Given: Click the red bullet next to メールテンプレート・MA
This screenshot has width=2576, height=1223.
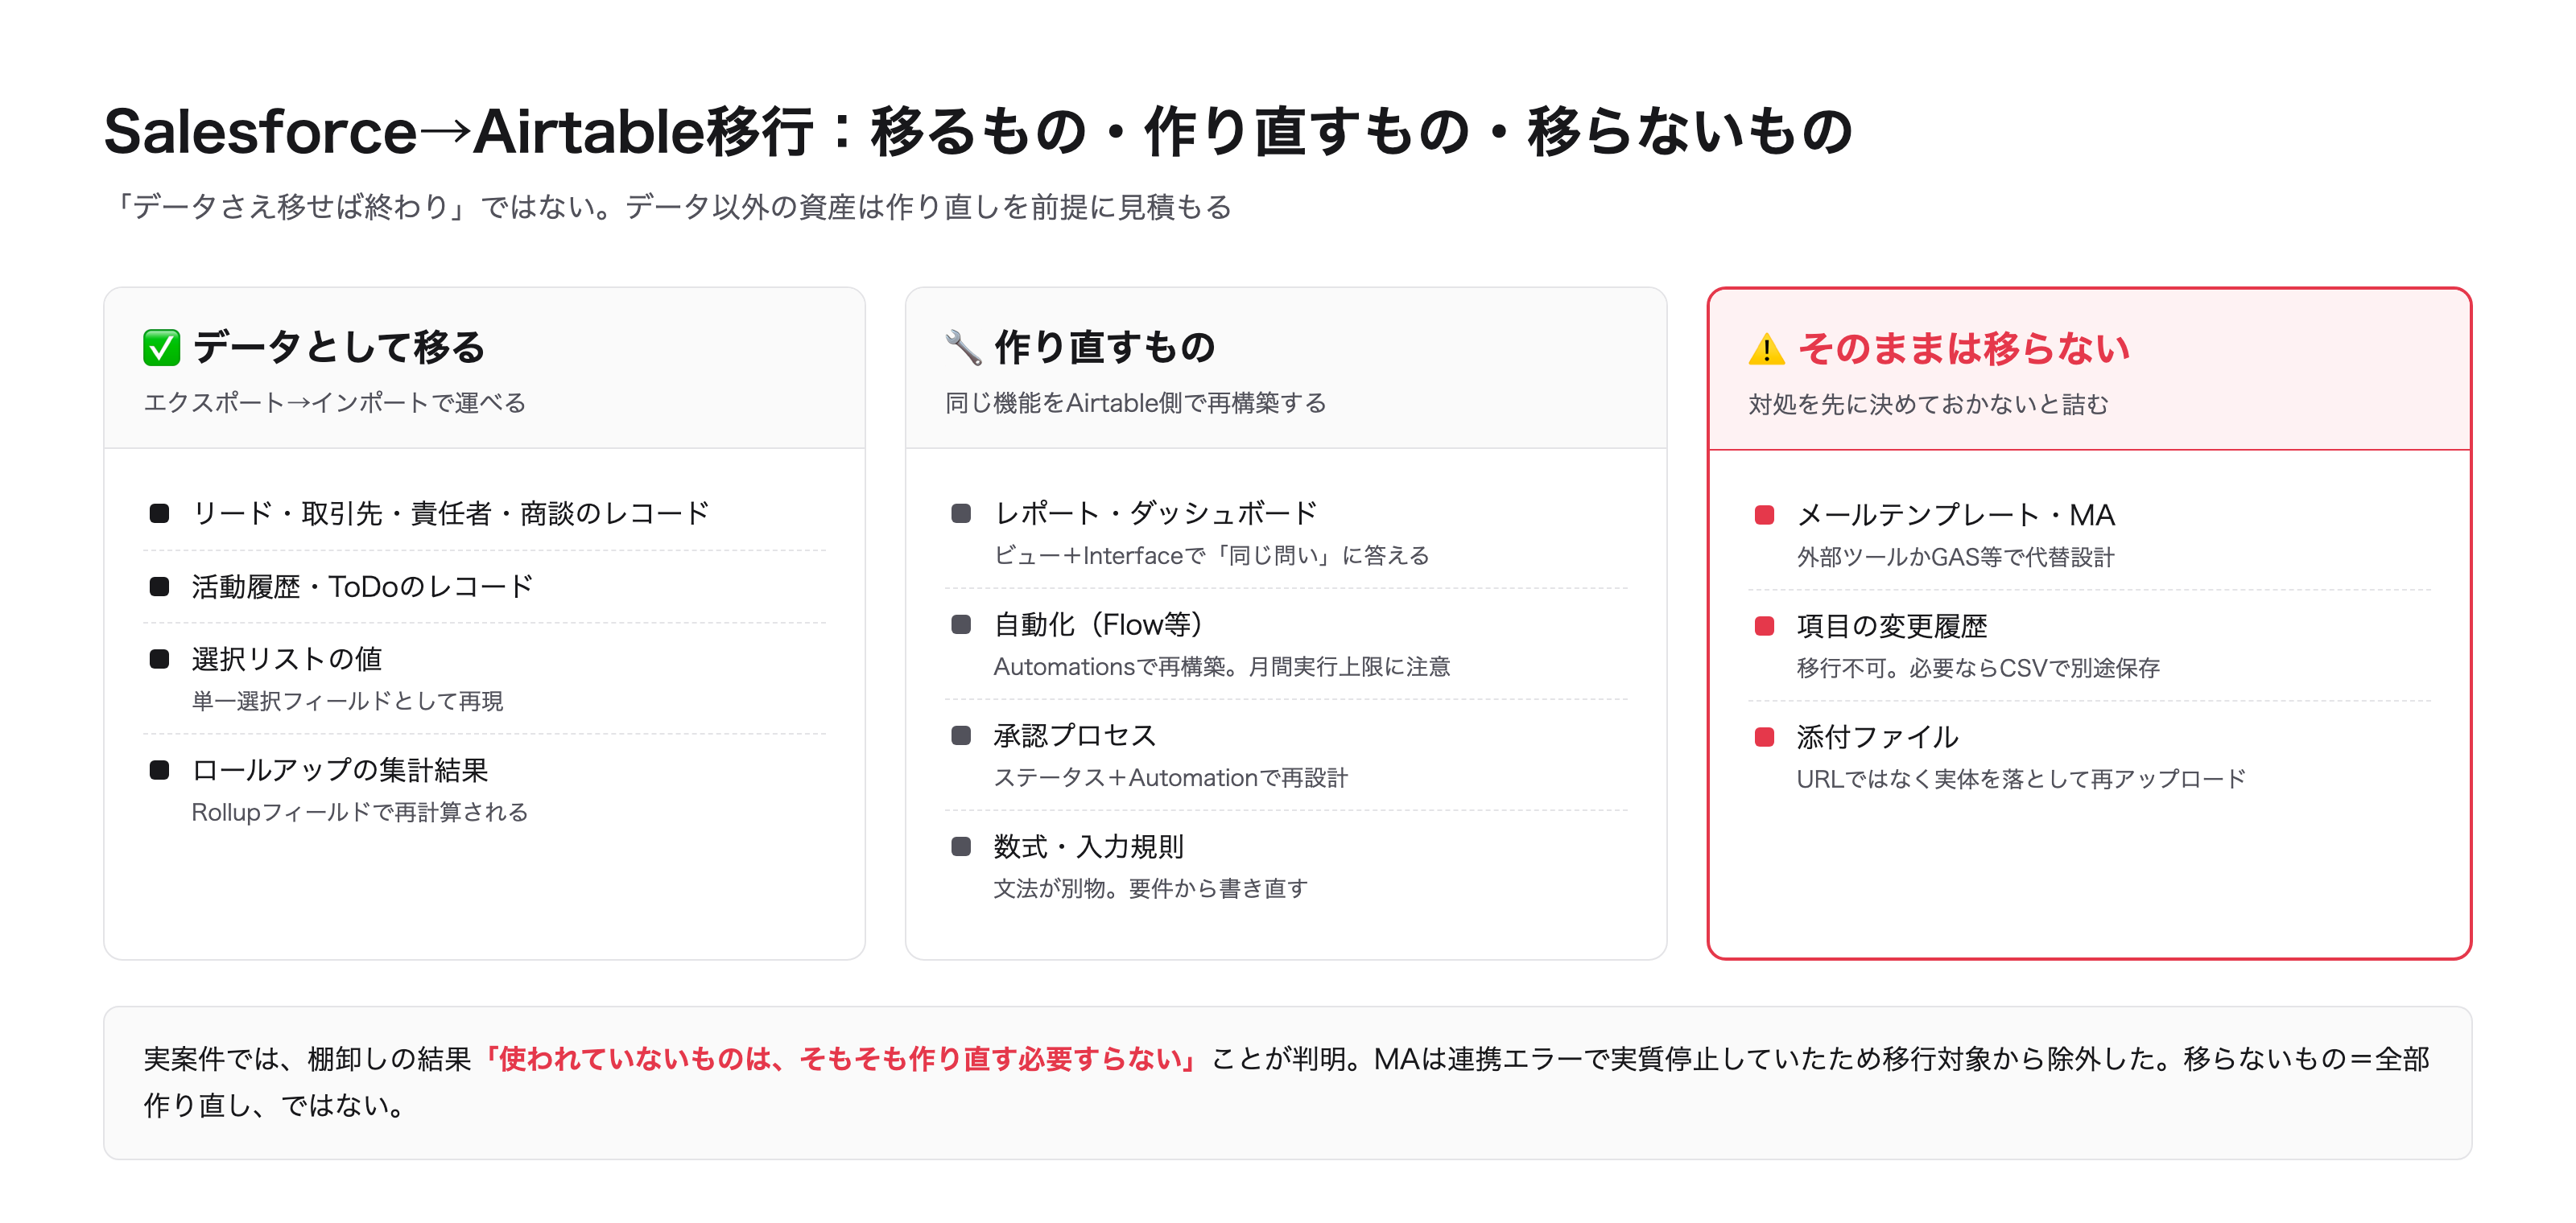Looking at the screenshot, I should (x=1764, y=515).
